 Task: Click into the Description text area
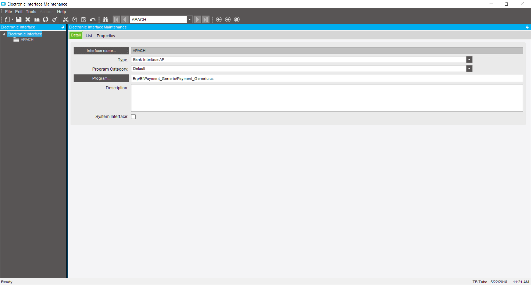click(327, 98)
